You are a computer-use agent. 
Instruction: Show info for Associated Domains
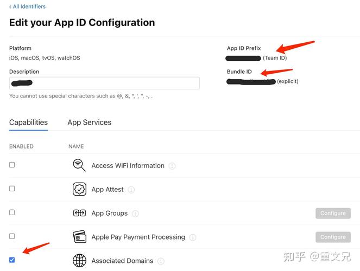click(x=161, y=261)
